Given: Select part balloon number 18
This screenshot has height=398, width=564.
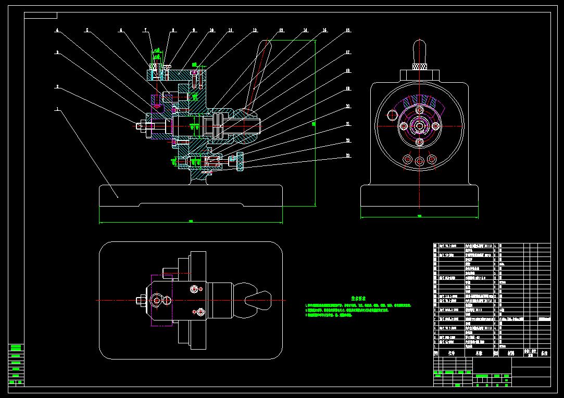Looking at the screenshot, I should coord(348,71).
